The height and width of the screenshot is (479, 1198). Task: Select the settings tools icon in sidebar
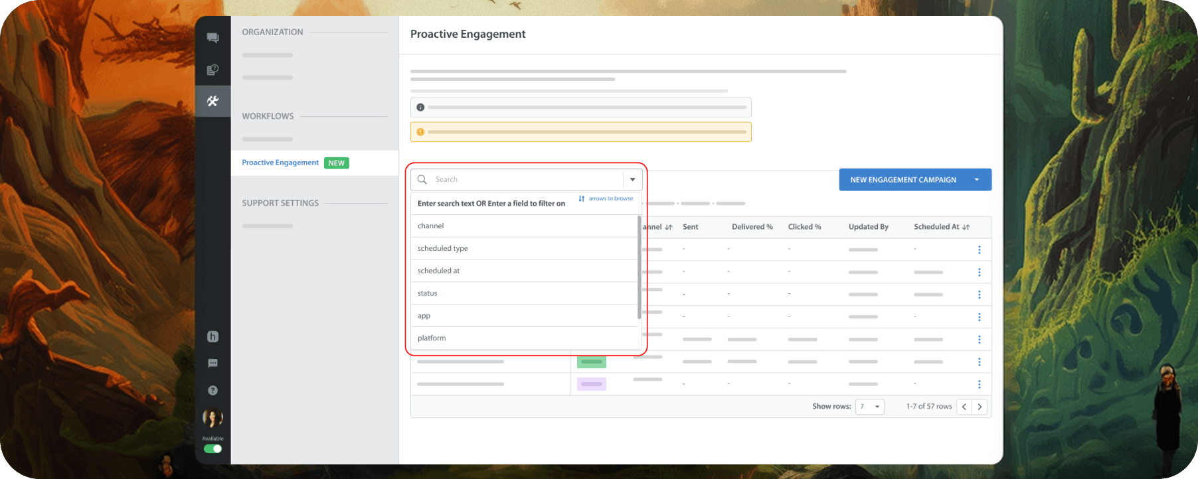(x=213, y=101)
